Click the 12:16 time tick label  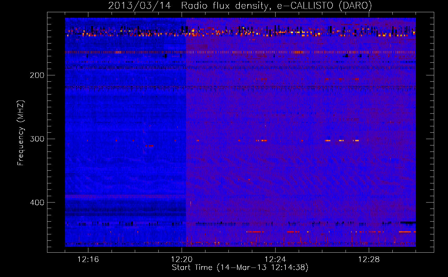point(88,260)
